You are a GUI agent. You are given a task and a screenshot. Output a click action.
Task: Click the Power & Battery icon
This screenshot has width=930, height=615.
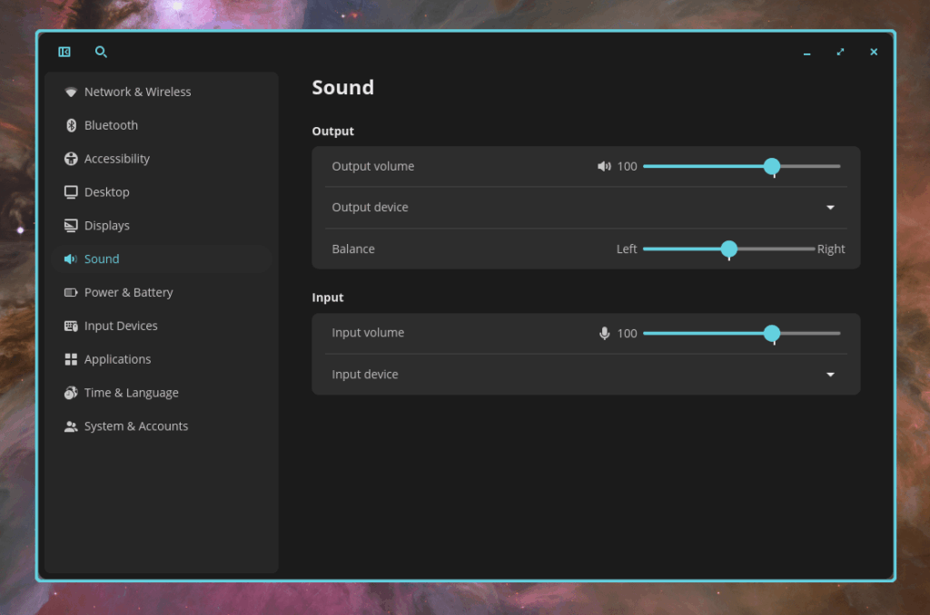coord(71,292)
